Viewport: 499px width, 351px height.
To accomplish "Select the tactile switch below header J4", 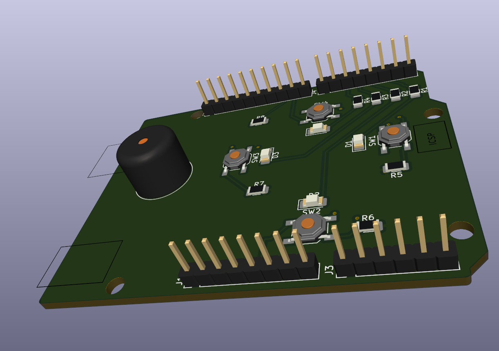I will point(319,111).
